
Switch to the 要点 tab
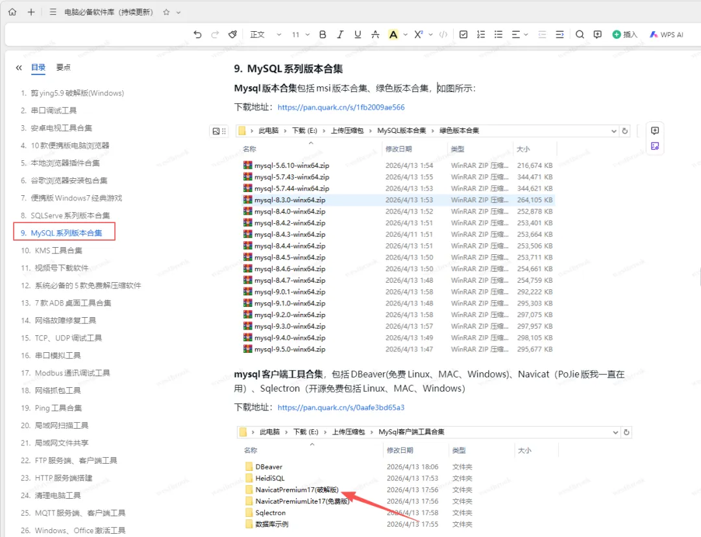coord(63,67)
